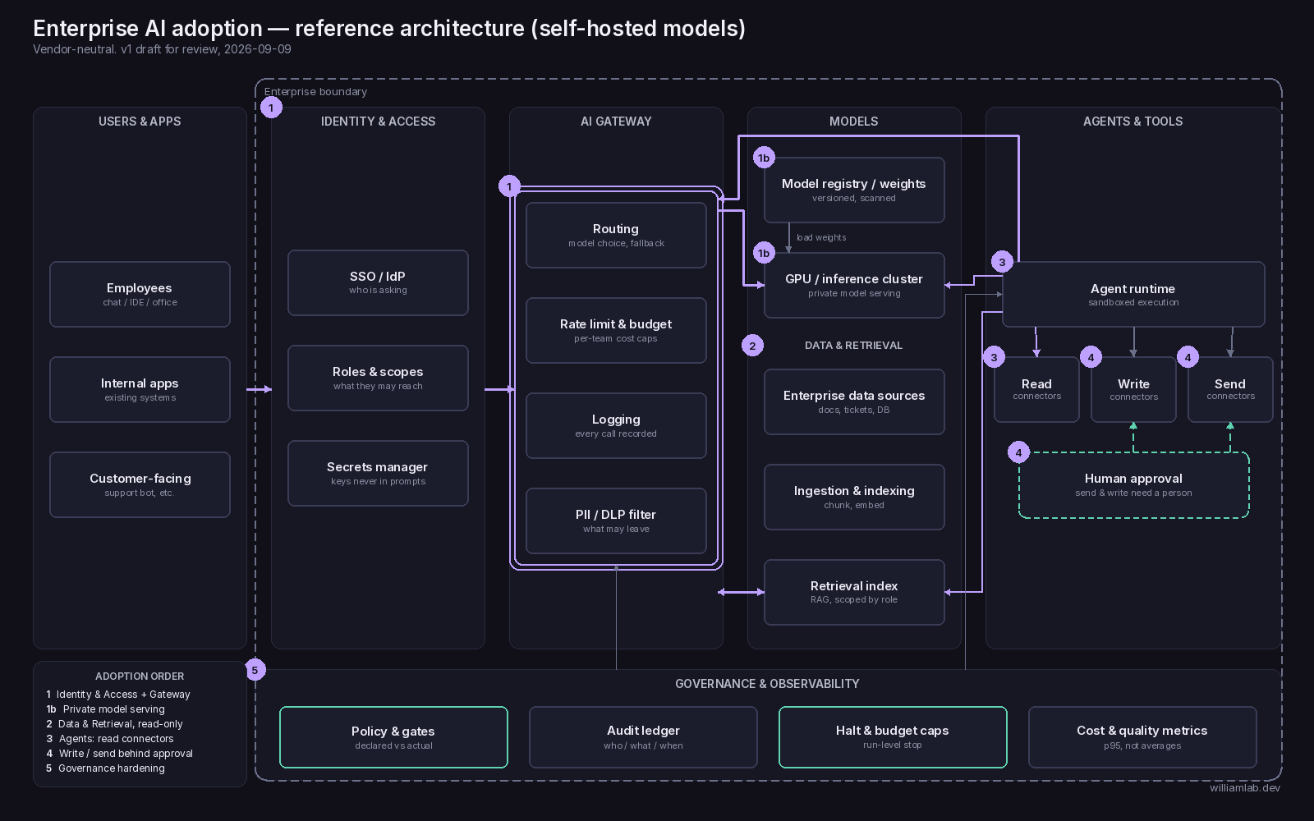Click the diagram title text

tap(389, 28)
